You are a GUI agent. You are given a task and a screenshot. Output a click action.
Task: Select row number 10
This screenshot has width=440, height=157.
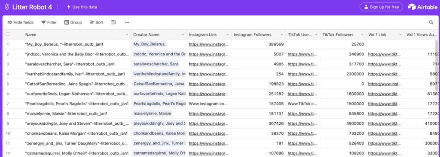click(8, 133)
